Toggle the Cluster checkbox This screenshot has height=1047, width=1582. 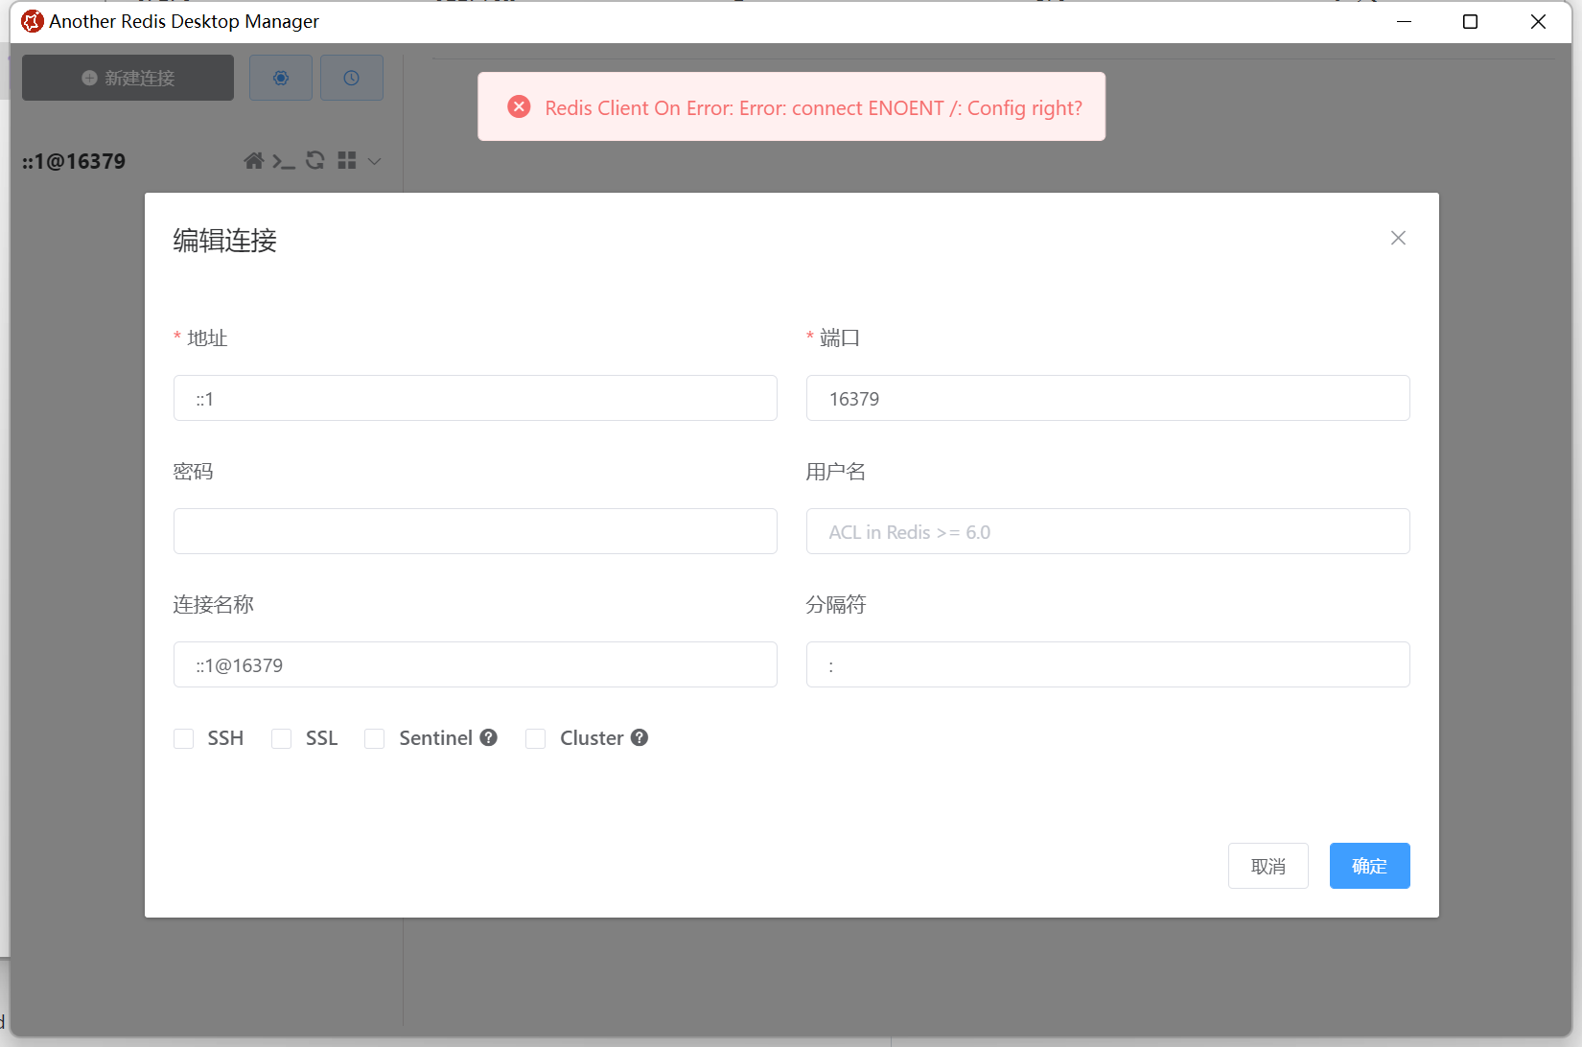coord(536,738)
